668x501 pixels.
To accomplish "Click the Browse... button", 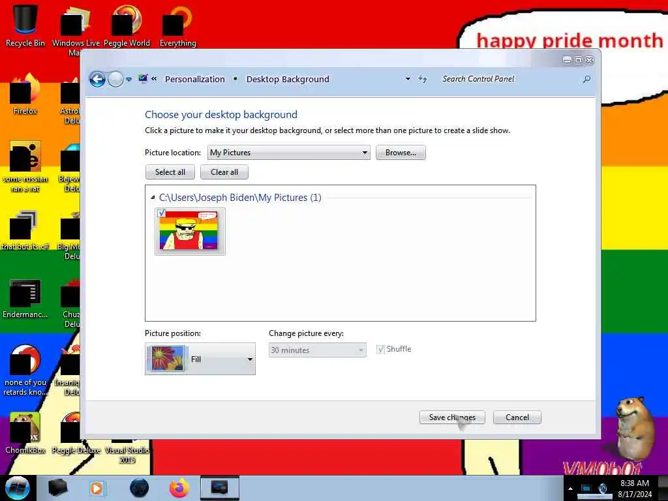I will [401, 153].
